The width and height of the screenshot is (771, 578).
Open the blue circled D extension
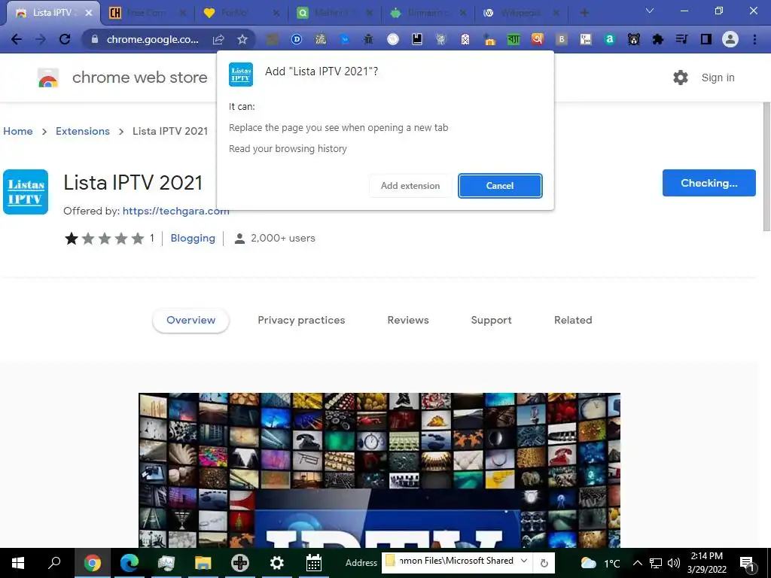tap(297, 39)
